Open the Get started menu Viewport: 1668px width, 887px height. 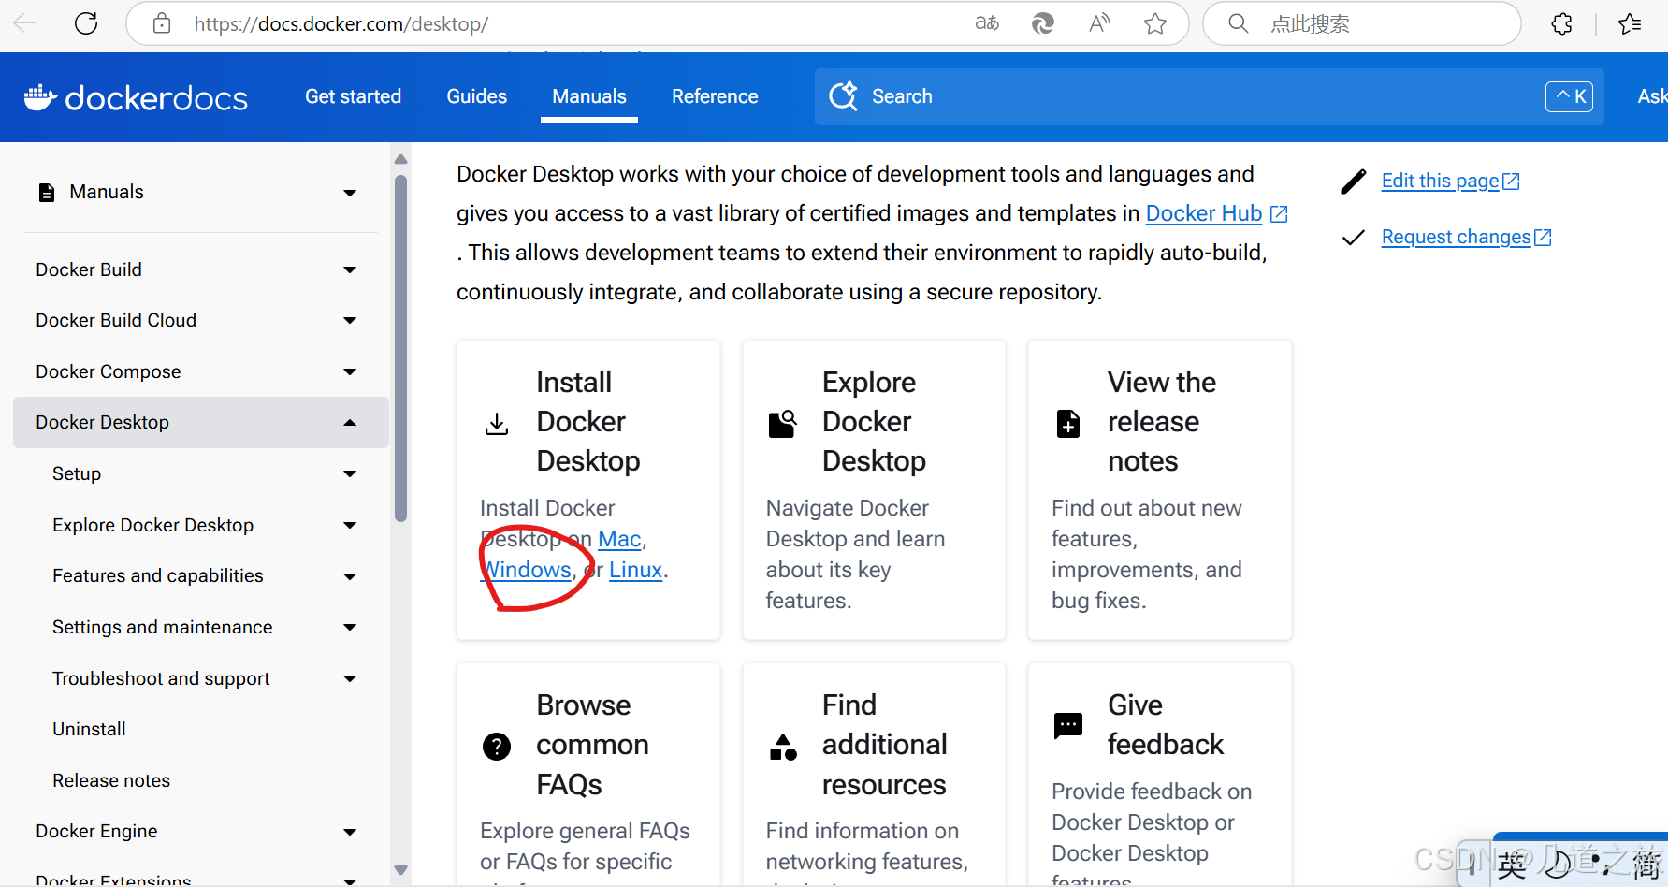pos(353,96)
